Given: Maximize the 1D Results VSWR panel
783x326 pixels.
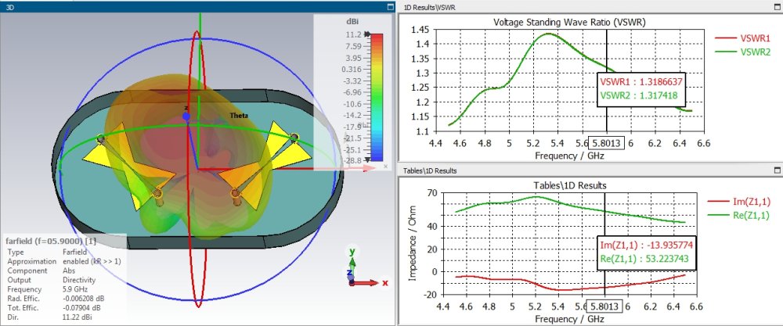Looking at the screenshot, I should point(777,7).
